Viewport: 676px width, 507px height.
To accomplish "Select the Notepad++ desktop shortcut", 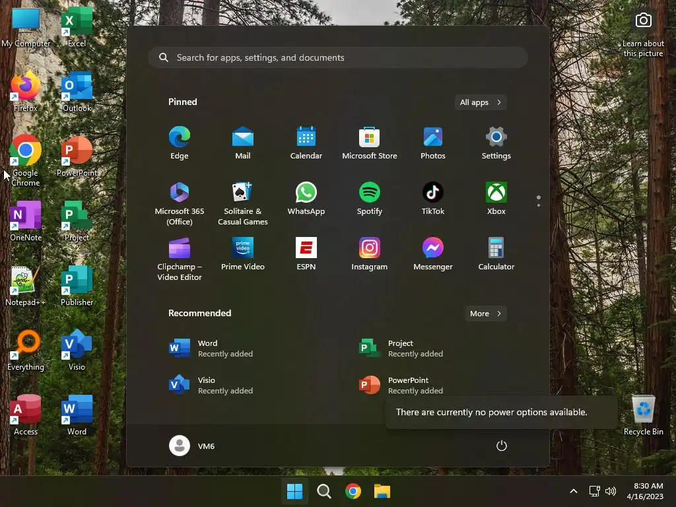I will [26, 287].
